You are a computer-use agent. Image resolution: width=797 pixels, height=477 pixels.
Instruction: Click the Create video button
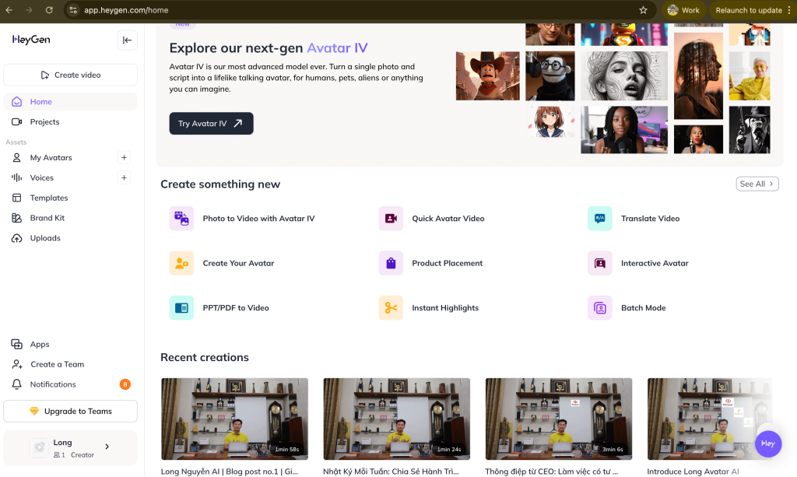click(x=70, y=75)
